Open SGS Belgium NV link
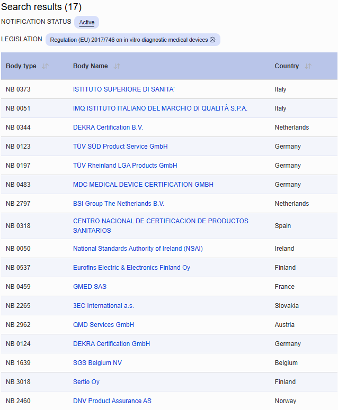 (x=97, y=363)
